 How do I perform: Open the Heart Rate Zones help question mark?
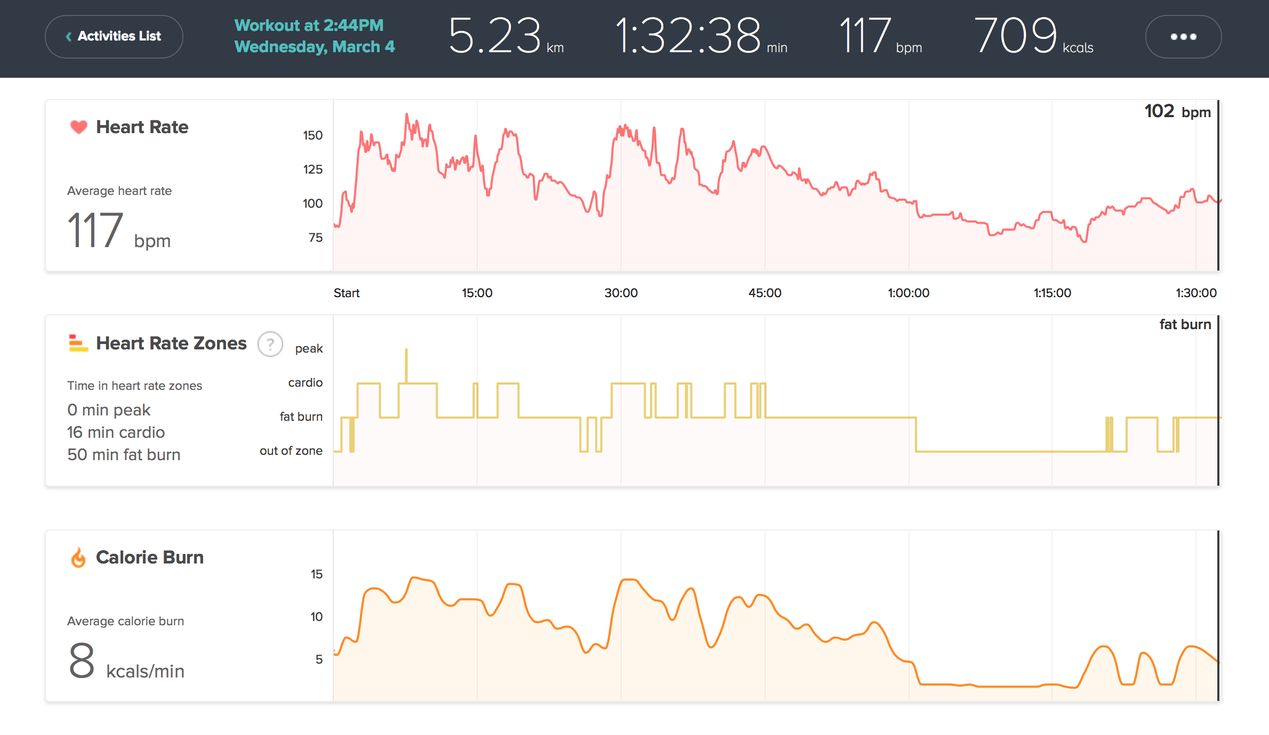pos(270,344)
